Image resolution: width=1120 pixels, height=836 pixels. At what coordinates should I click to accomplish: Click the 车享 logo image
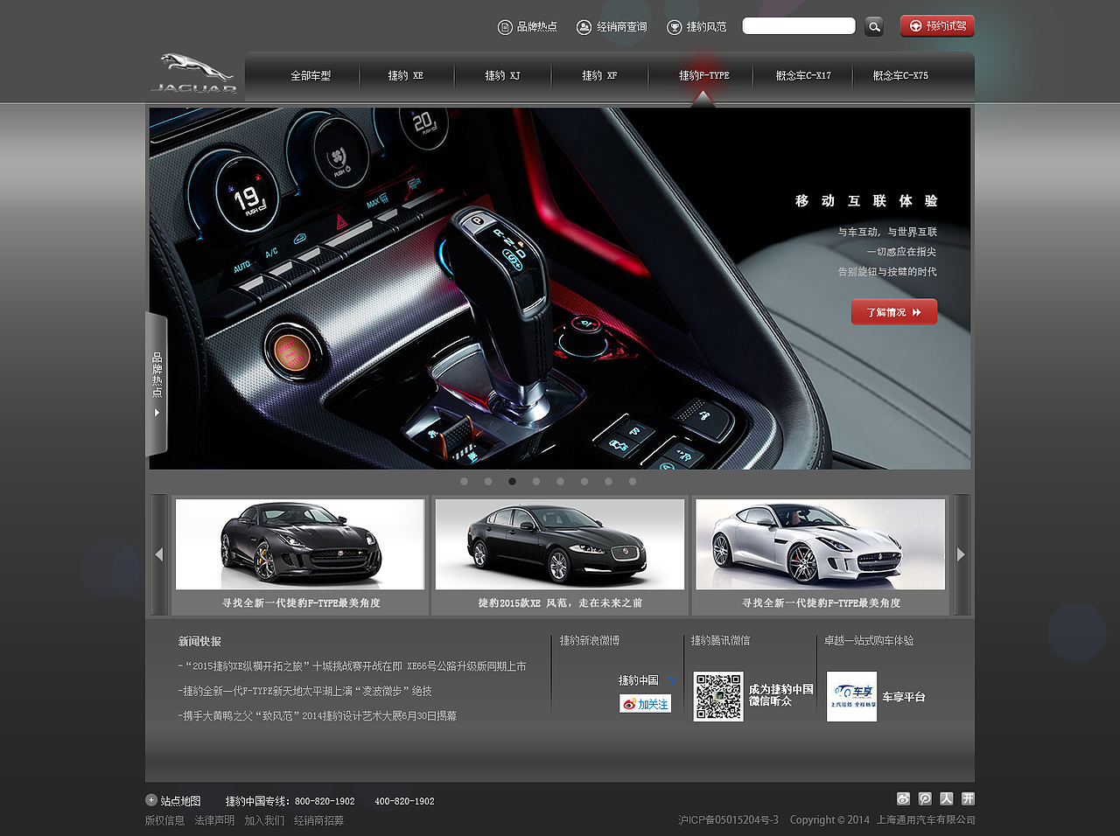[851, 696]
